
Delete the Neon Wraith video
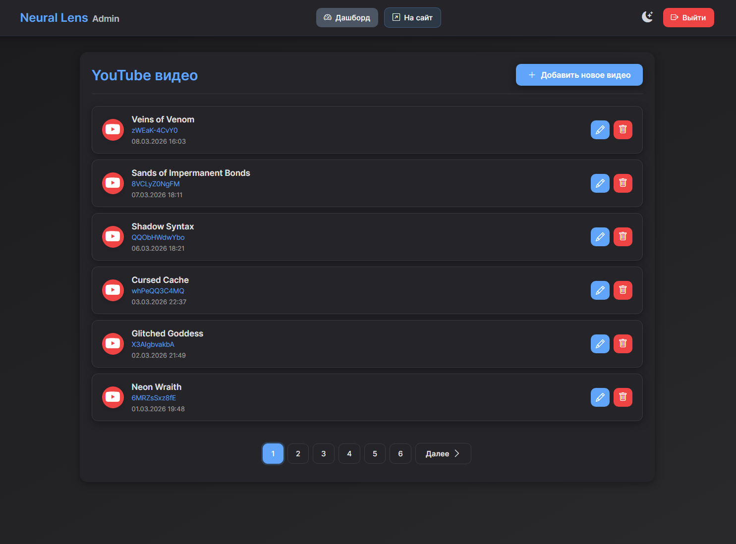pos(623,397)
